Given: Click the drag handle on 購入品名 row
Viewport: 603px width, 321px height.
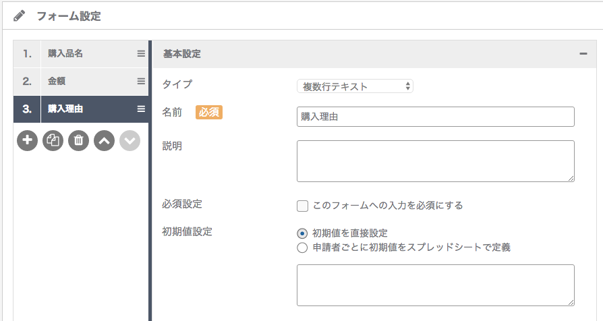Looking at the screenshot, I should coord(141,54).
